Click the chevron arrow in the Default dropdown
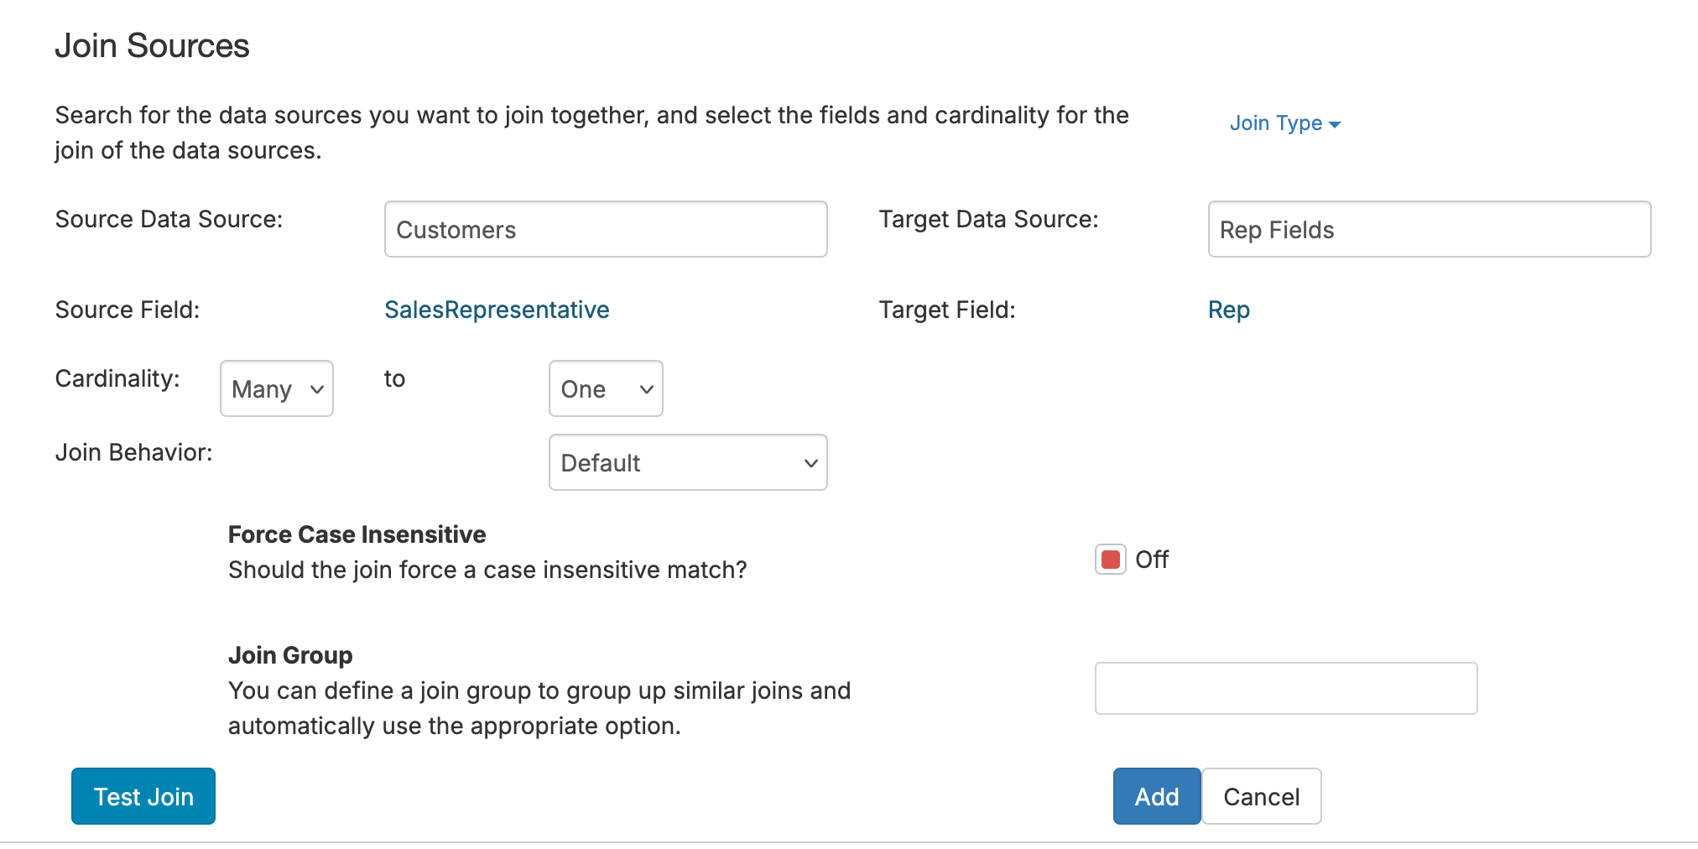Viewport: 1698px width, 849px height. pyautogui.click(x=810, y=463)
